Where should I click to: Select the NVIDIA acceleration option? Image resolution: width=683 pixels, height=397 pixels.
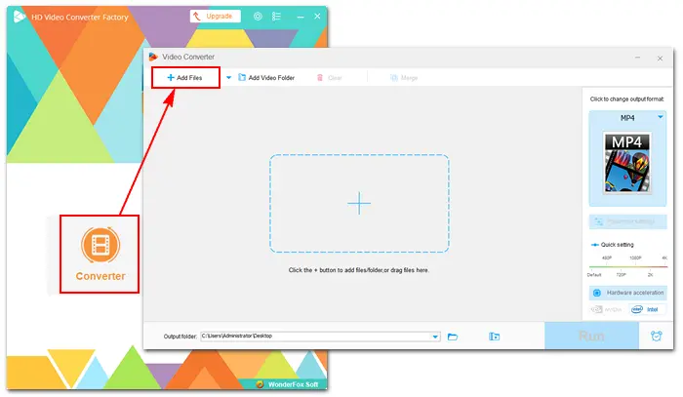coord(608,309)
